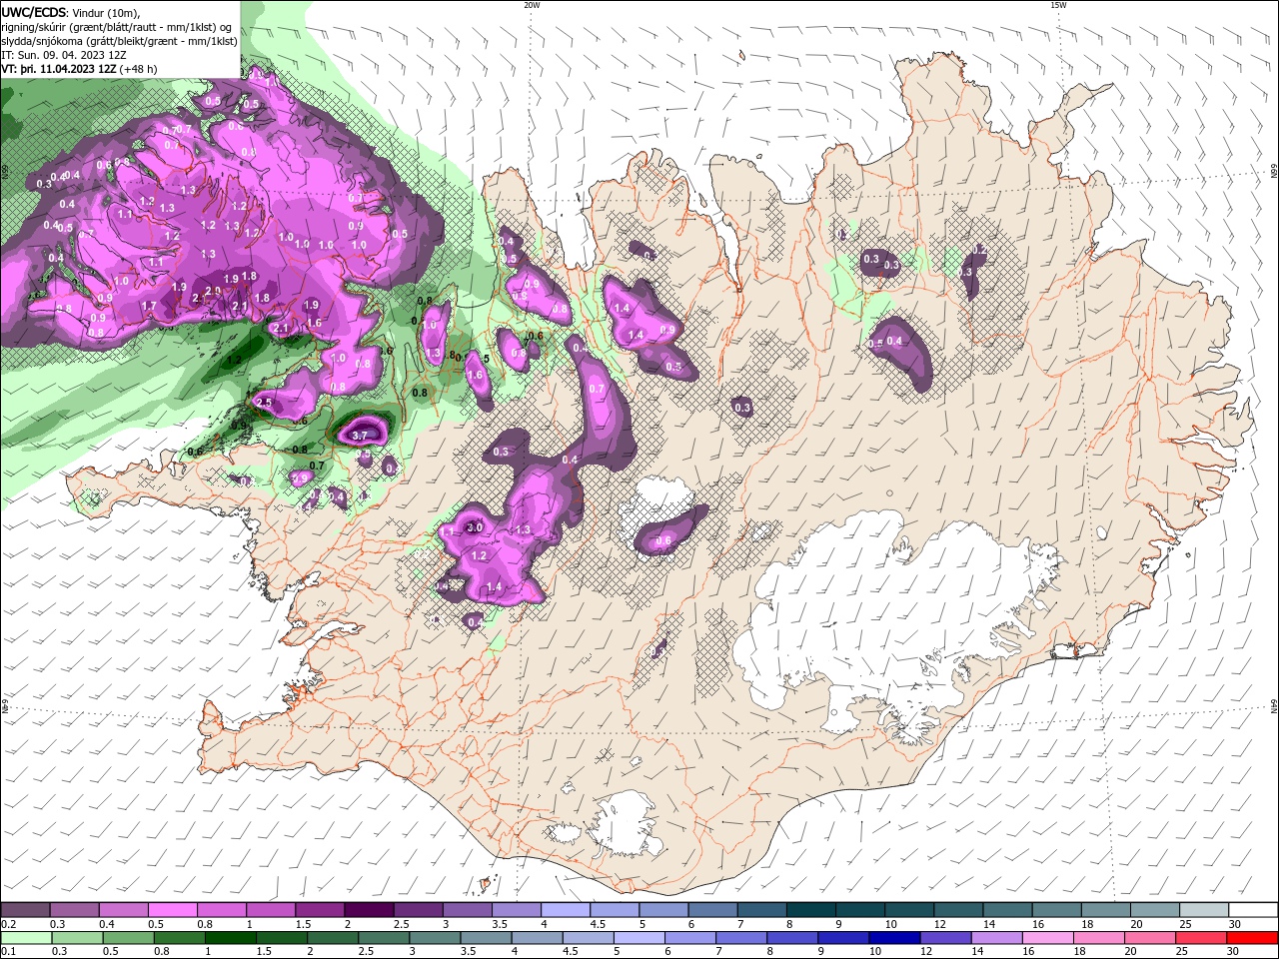Image resolution: width=1279 pixels, height=959 pixels.
Task: Click the 'slydda/snjókoma' legend description line
Action: pos(120,41)
